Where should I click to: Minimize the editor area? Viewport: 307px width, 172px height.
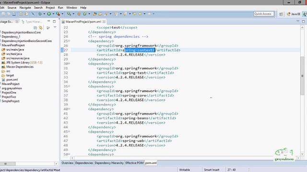298,21
